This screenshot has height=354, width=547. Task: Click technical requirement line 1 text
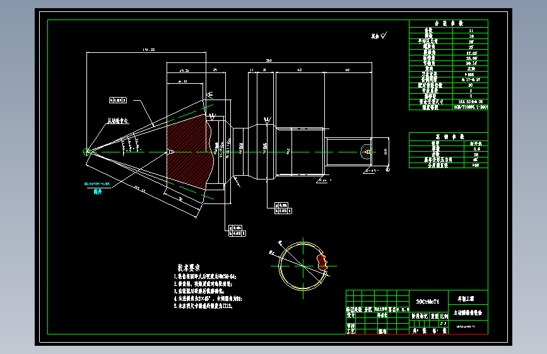tap(205, 277)
